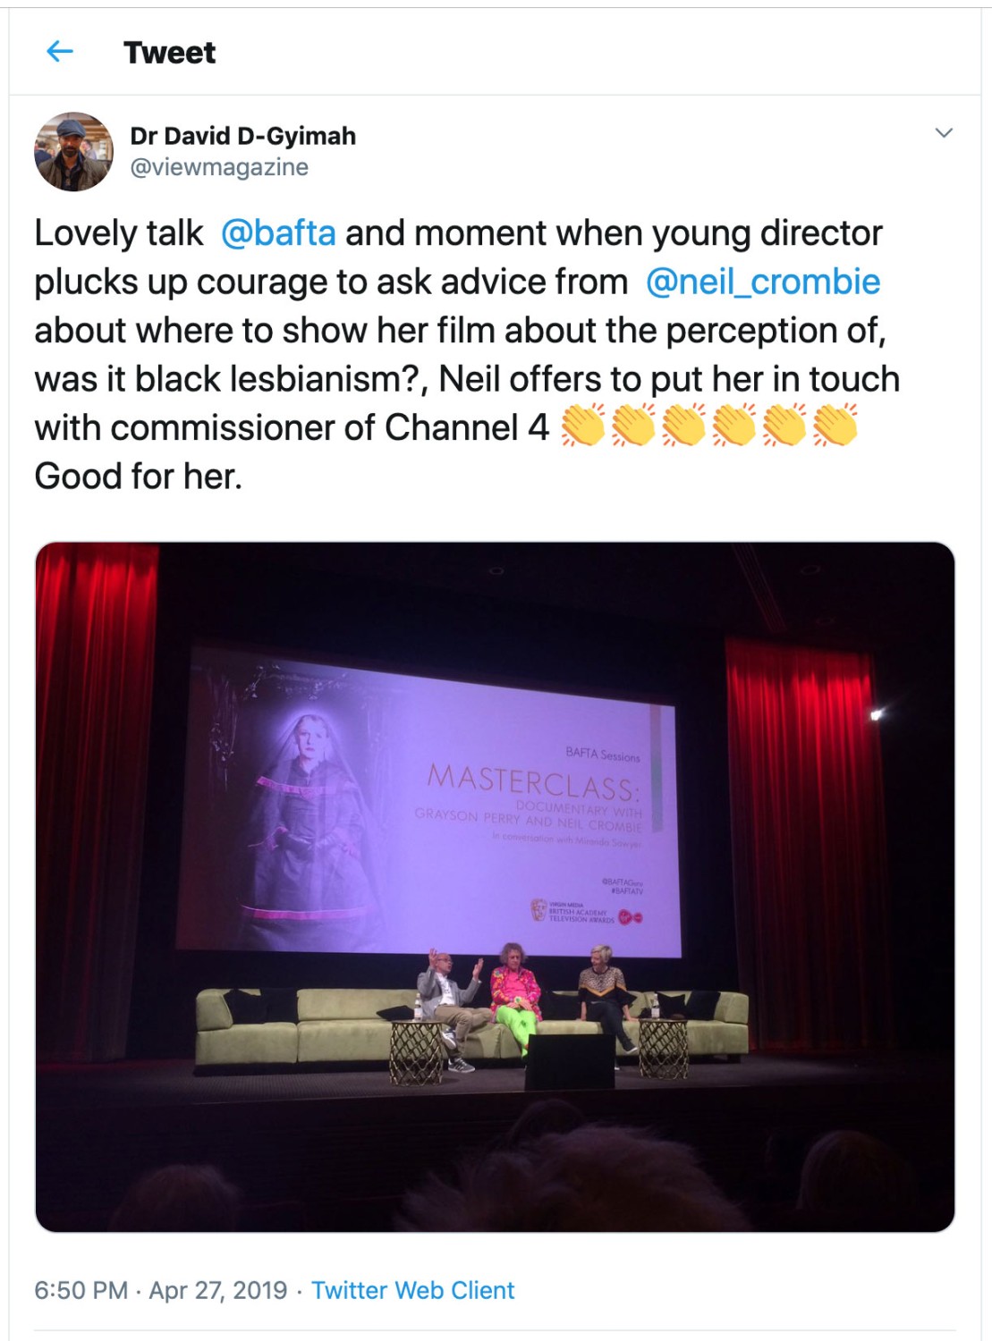Click the 6:50 PM Apr 27, 2019 timestamp

coord(161,1290)
